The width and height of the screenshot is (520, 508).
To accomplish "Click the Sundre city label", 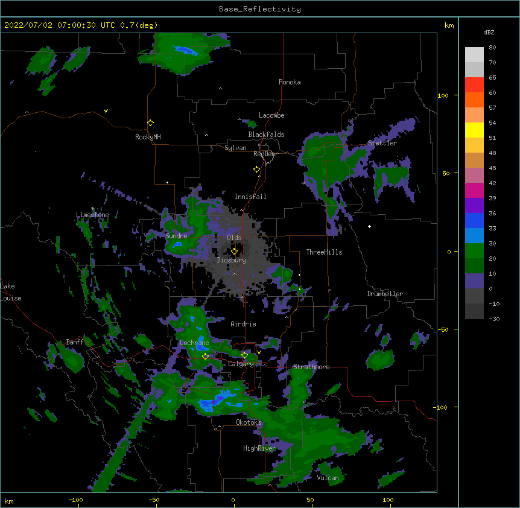I will pos(176,236).
